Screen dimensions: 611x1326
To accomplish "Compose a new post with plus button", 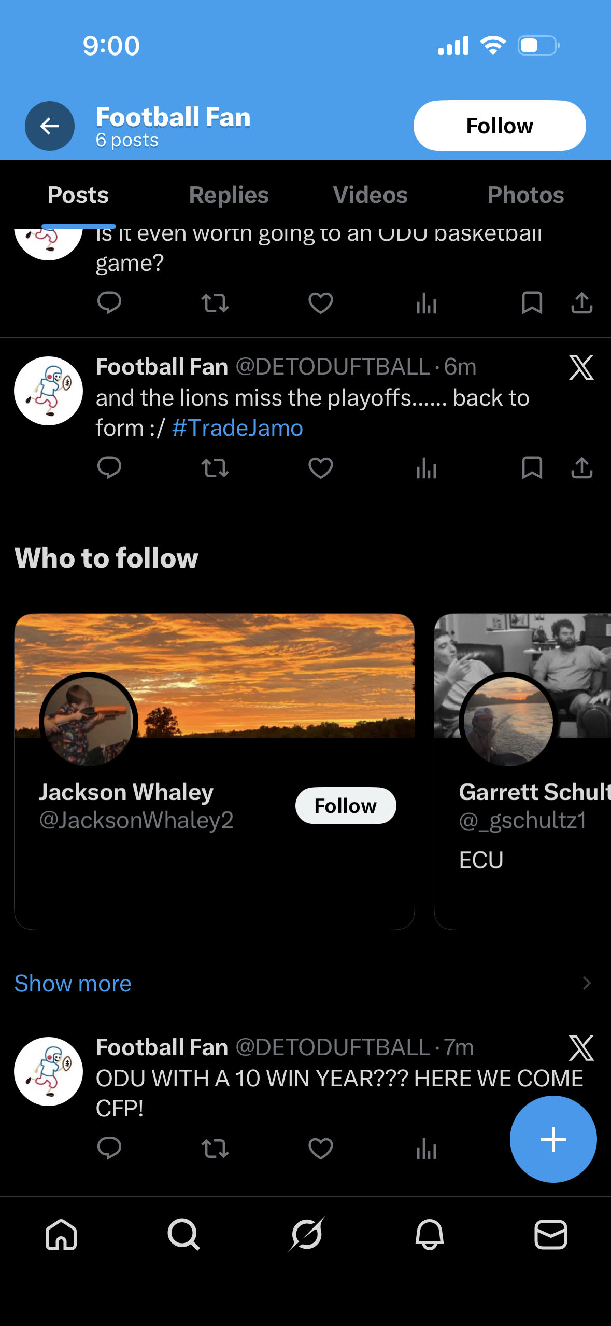I will (553, 1139).
